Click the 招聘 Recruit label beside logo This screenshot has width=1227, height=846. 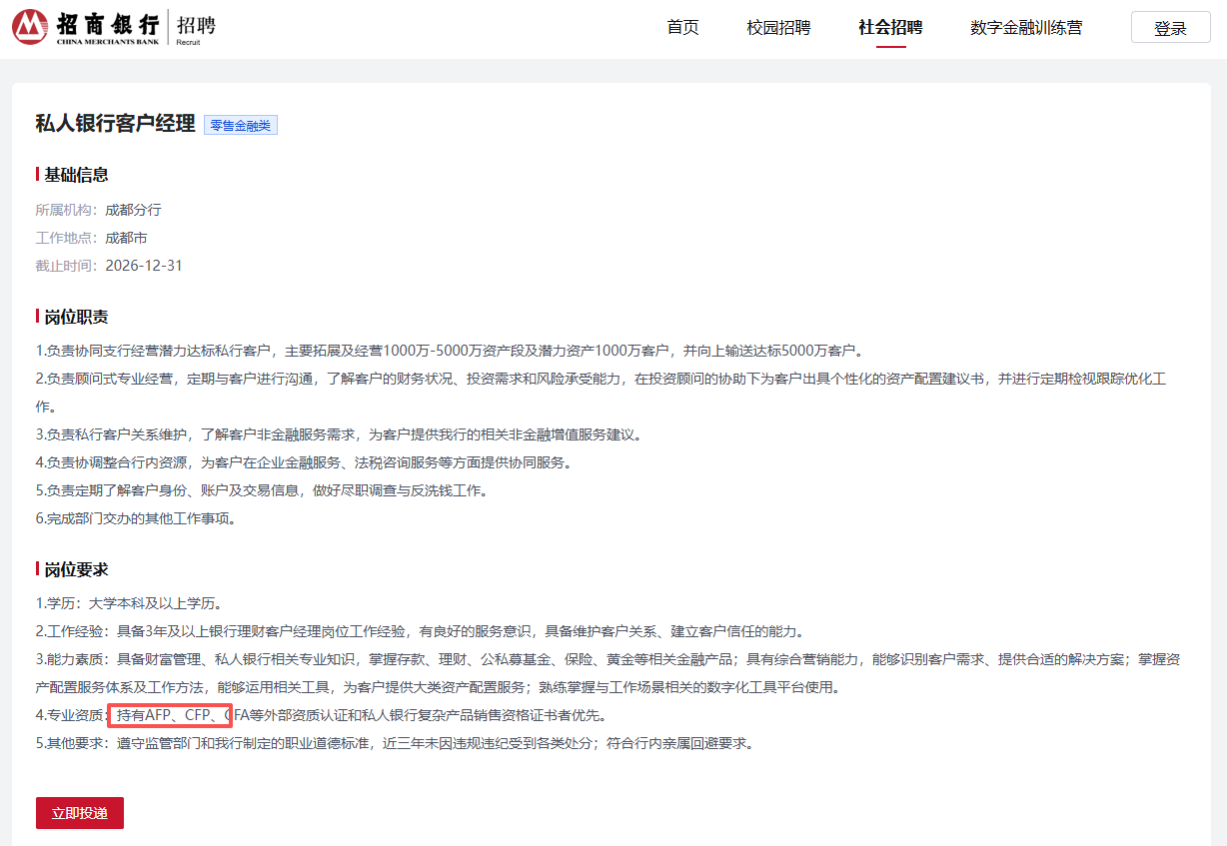(x=196, y=28)
